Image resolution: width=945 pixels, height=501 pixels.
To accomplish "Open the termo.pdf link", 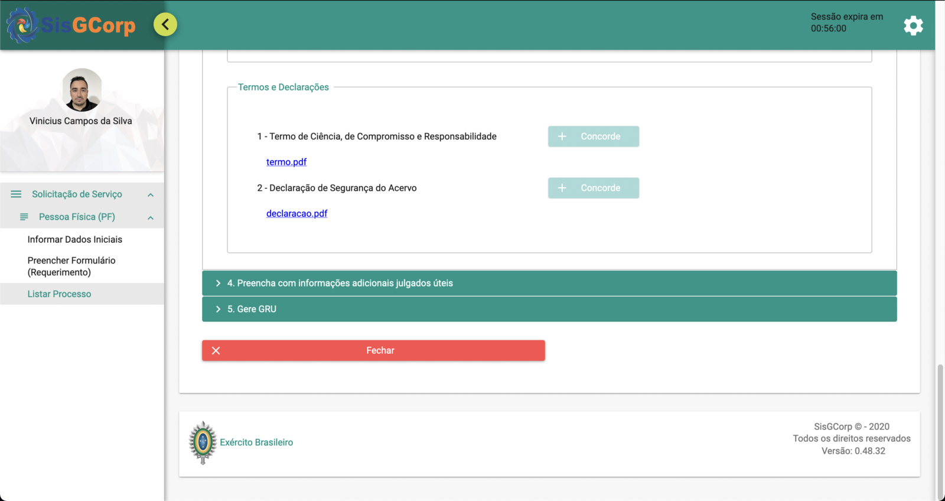I will (286, 162).
